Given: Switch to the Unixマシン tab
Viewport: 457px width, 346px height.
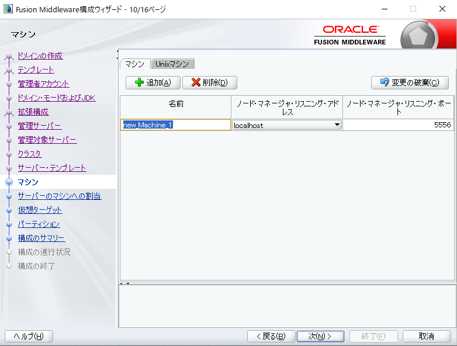Looking at the screenshot, I should tap(172, 64).
